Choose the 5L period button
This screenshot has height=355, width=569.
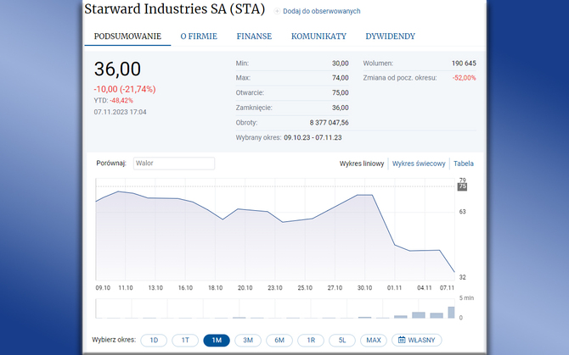pyautogui.click(x=342, y=340)
